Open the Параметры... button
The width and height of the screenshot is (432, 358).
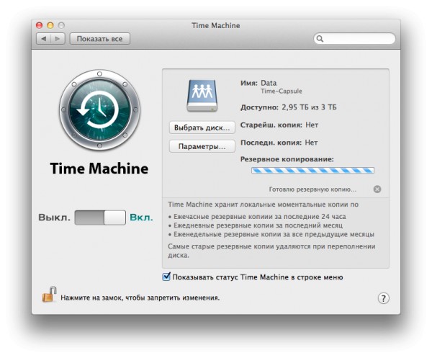pyautogui.click(x=202, y=146)
